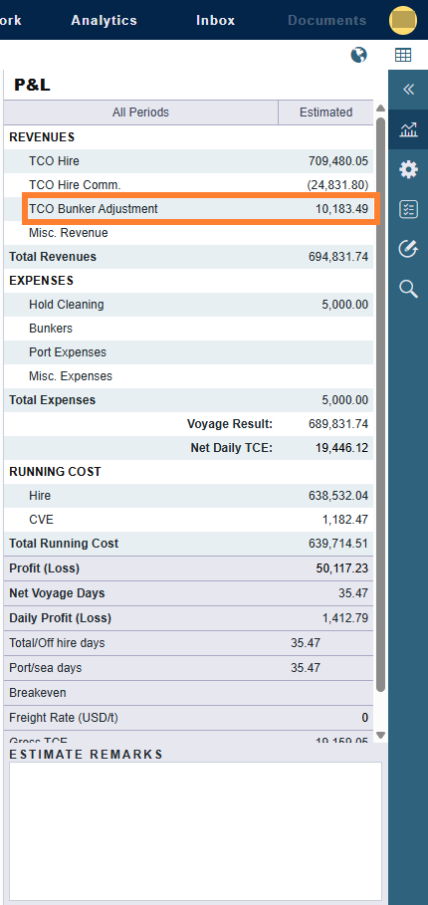Select the Bunkers expense row

click(189, 329)
